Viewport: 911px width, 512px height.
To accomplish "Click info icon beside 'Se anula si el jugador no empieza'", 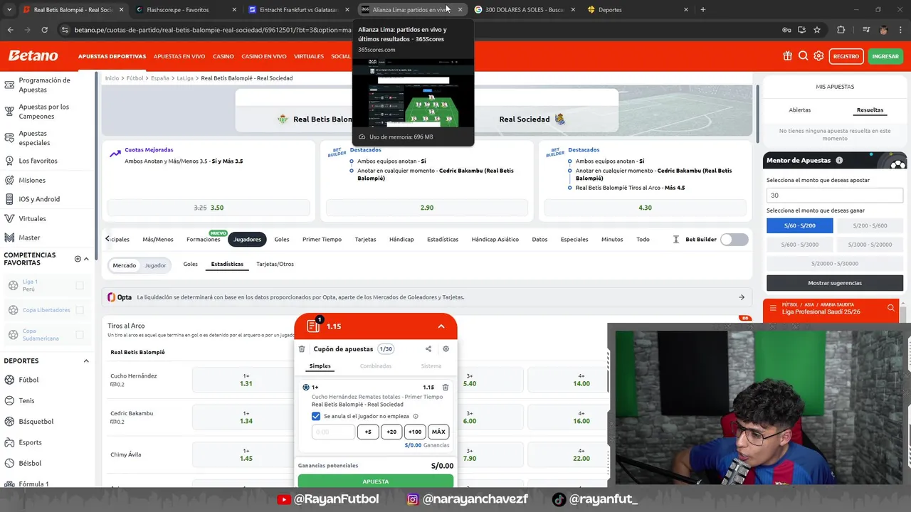I will click(416, 417).
